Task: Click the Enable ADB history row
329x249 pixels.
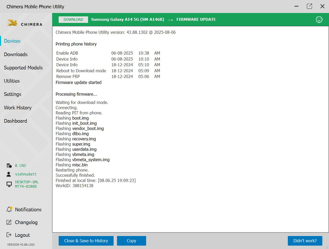Action: click(108, 53)
